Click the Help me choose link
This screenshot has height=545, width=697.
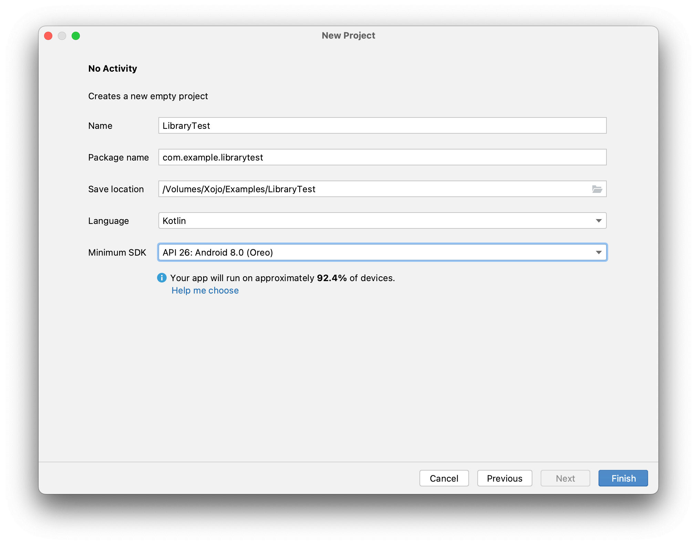[205, 290]
